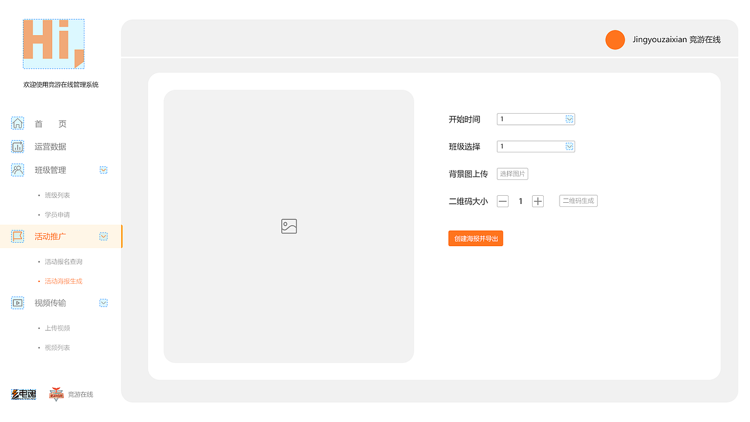Click the 电魂 logo at bottom left
The height and width of the screenshot is (422, 750).
coord(23,394)
